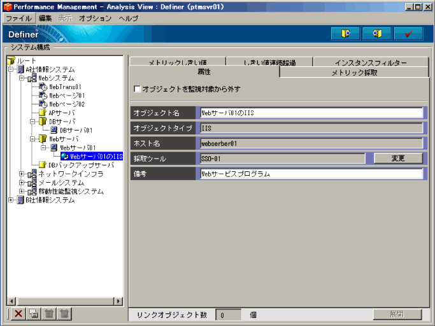Click tree scrollbar right arrow
This screenshot has width=435, height=326.
(x=118, y=301)
